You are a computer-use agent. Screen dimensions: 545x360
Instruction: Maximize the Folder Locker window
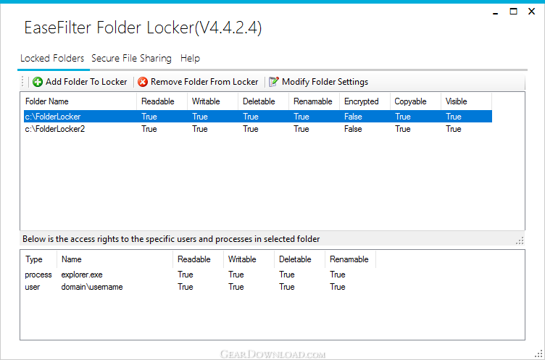click(x=513, y=12)
